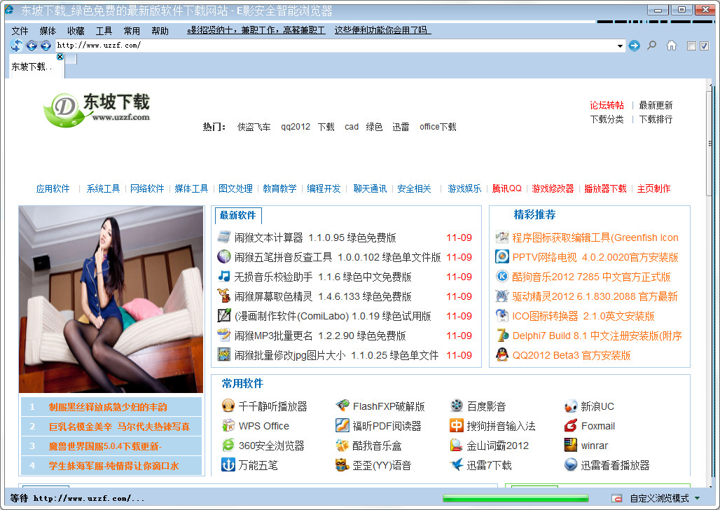Image resolution: width=720 pixels, height=510 pixels.
Task: Go to 应用软件 category
Action: [53, 189]
